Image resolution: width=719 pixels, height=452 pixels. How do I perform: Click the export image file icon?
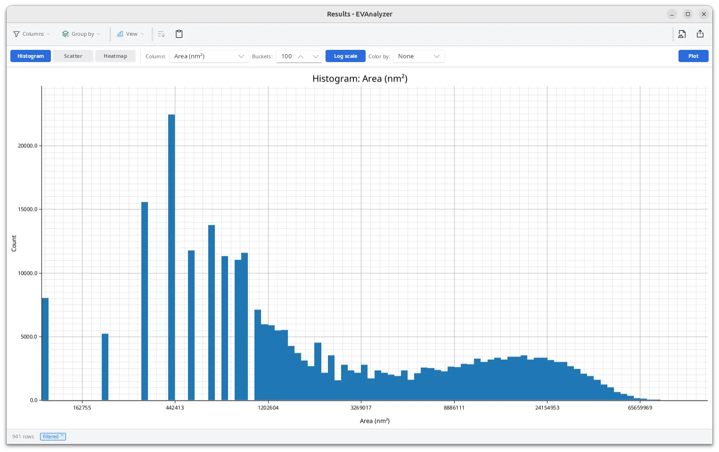[682, 34]
